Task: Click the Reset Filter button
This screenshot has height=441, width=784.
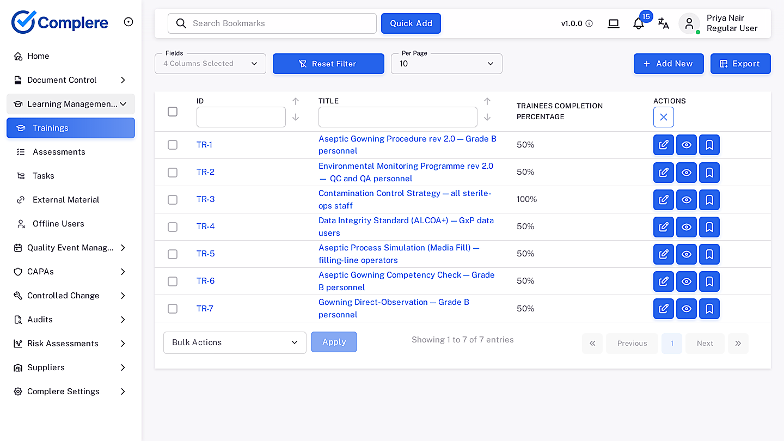Action: [328, 64]
